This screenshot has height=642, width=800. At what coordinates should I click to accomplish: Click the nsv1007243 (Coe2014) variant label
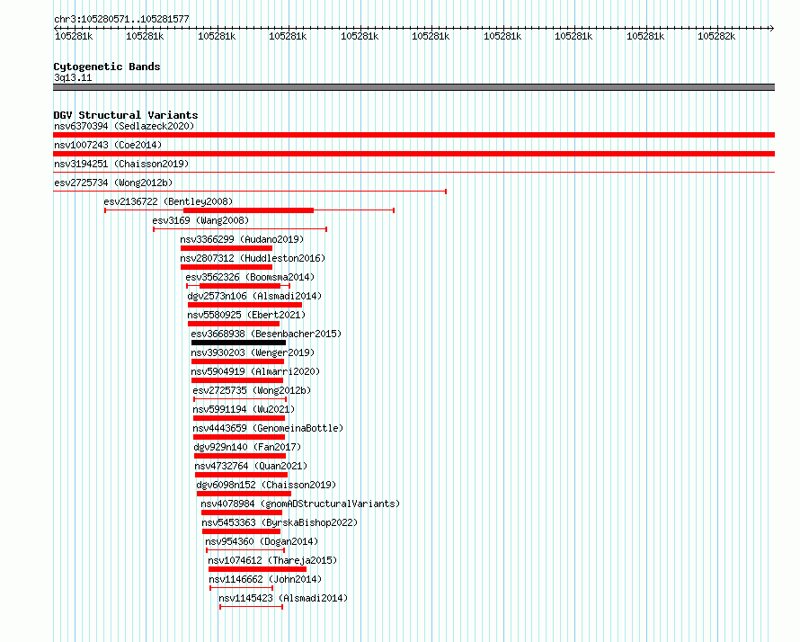click(108, 145)
